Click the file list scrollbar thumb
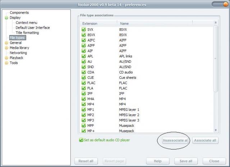 pyautogui.click(x=216, y=58)
